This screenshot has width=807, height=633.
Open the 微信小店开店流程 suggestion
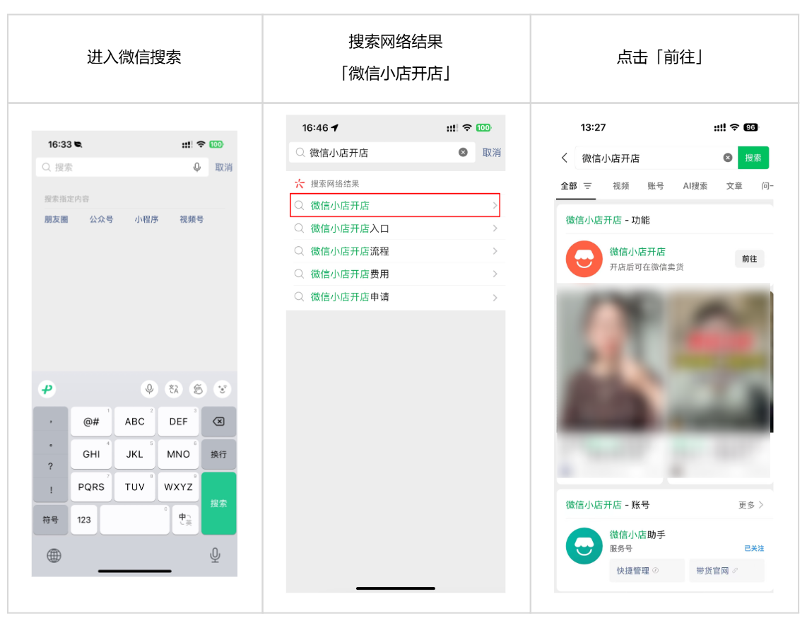click(396, 251)
